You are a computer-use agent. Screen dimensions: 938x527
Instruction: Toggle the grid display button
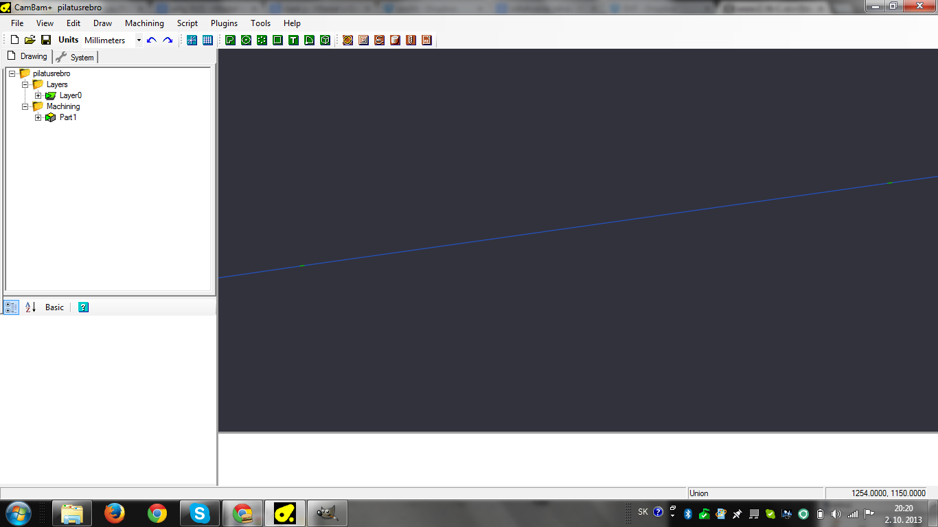207,40
